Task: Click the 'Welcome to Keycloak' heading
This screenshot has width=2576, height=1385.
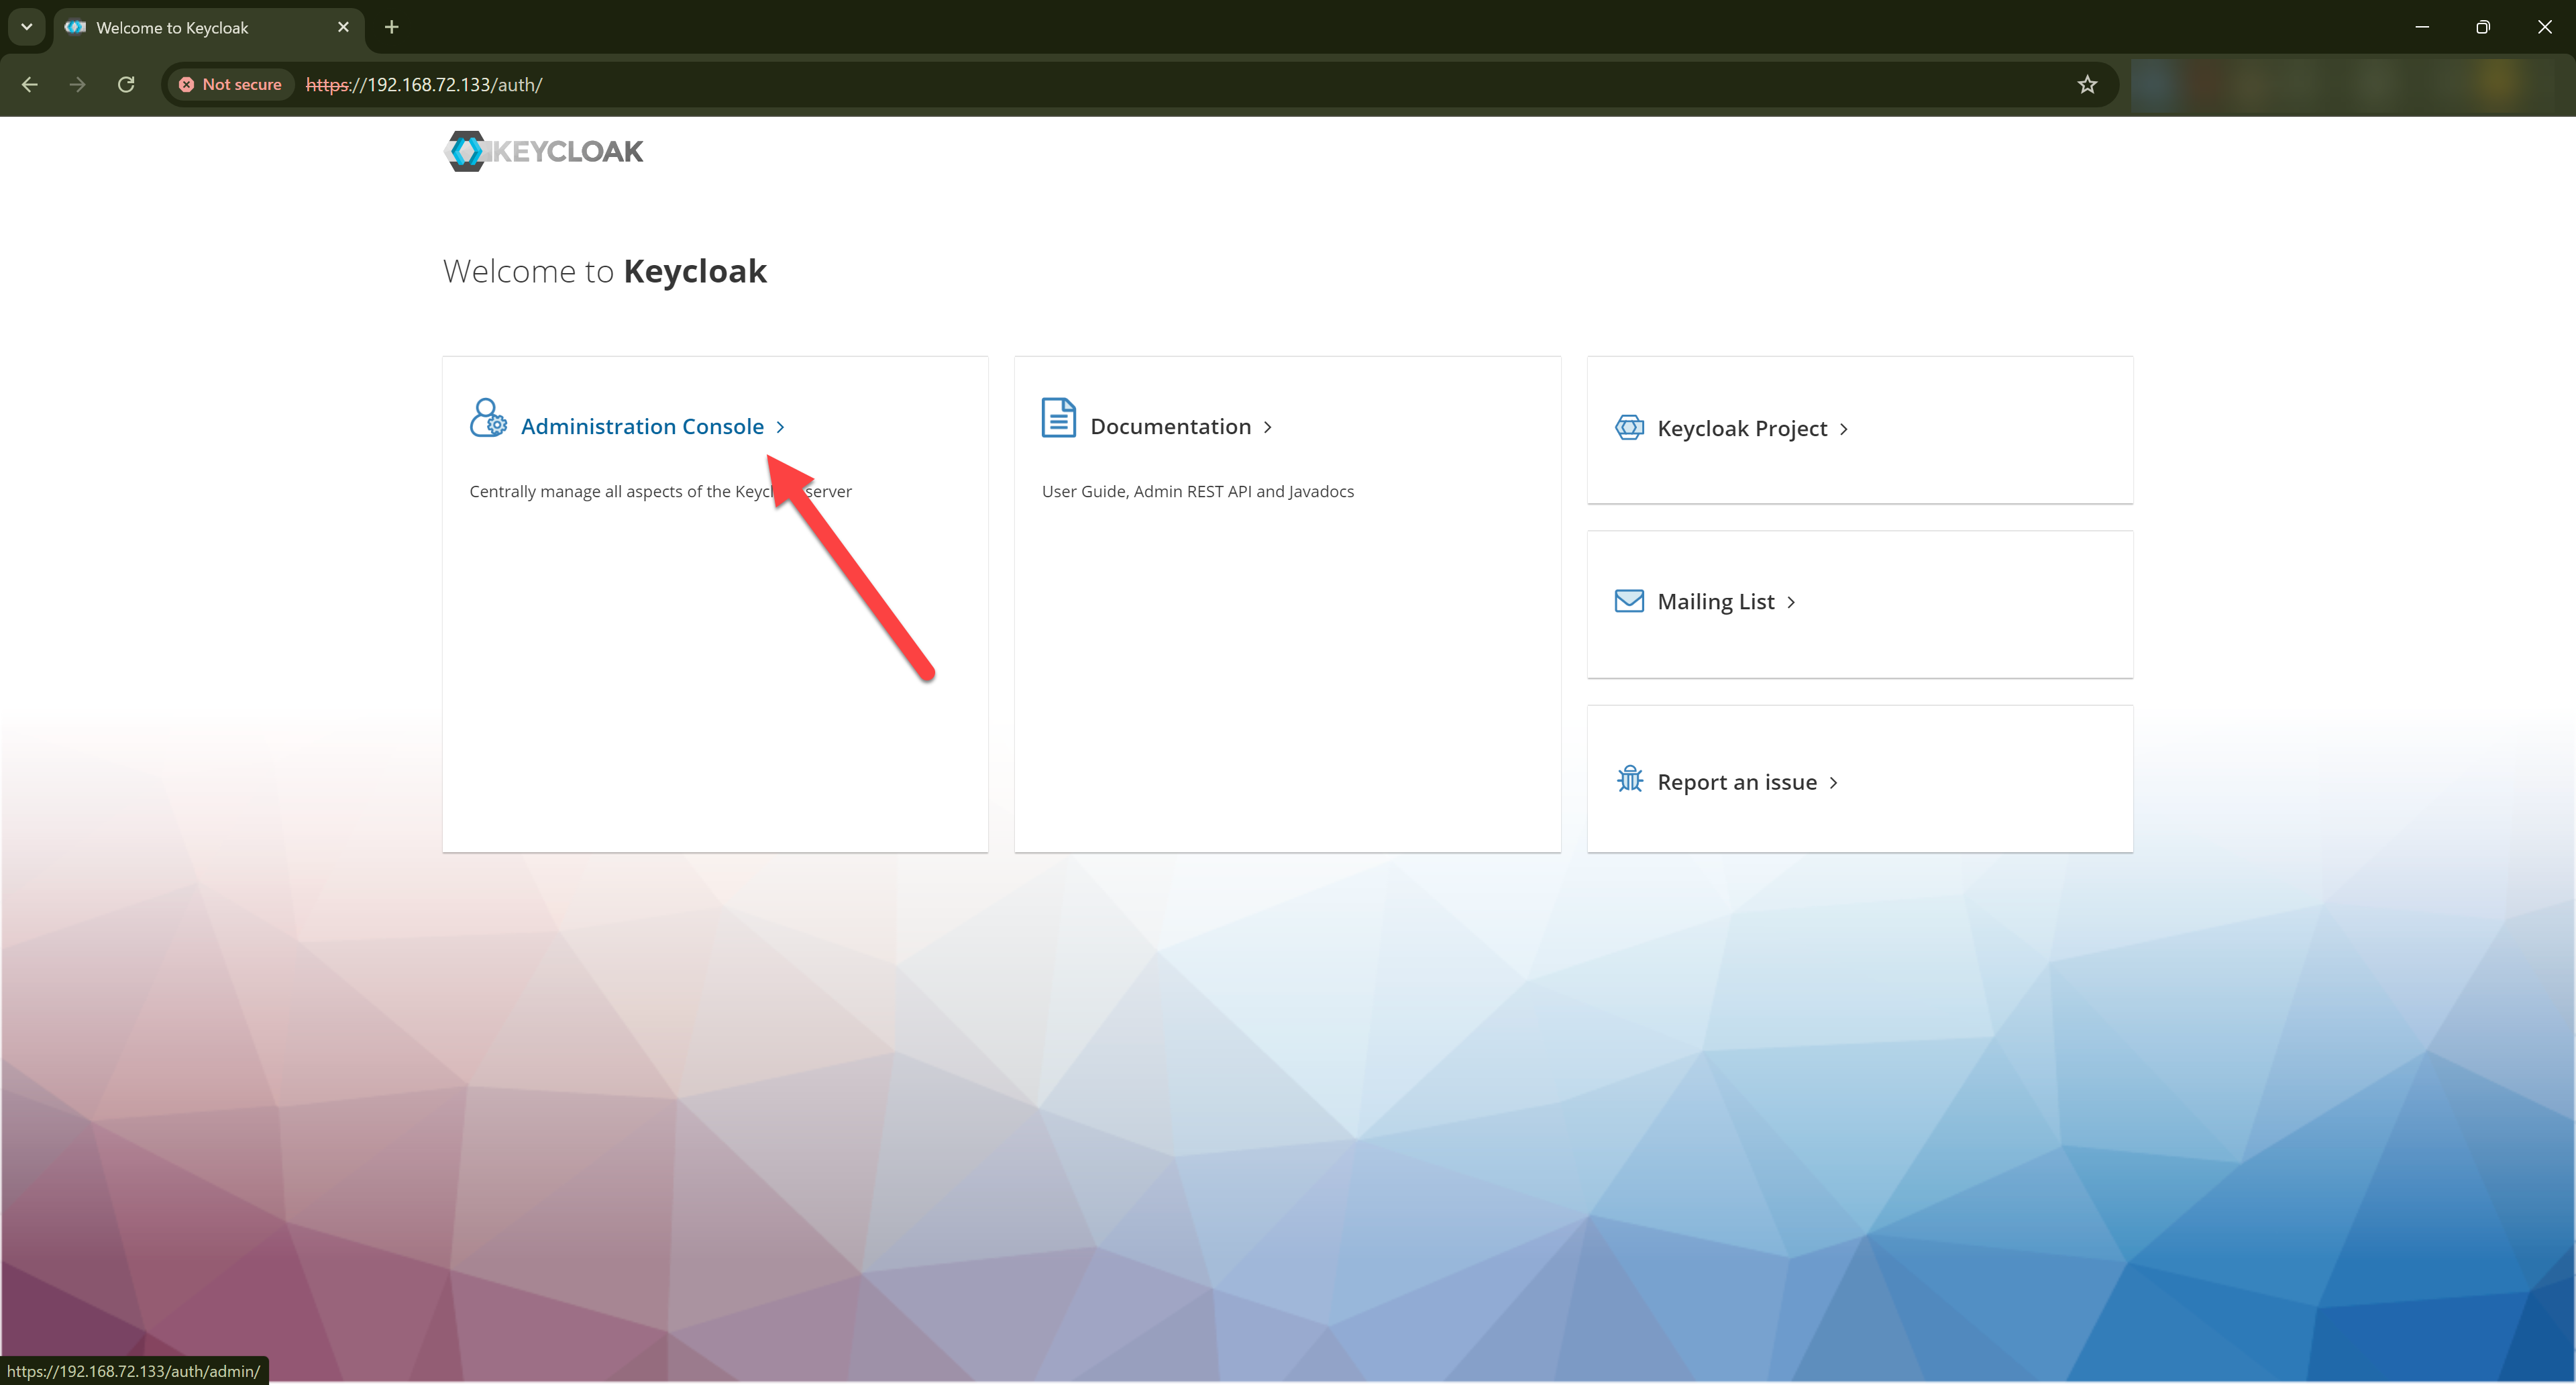Action: point(605,271)
